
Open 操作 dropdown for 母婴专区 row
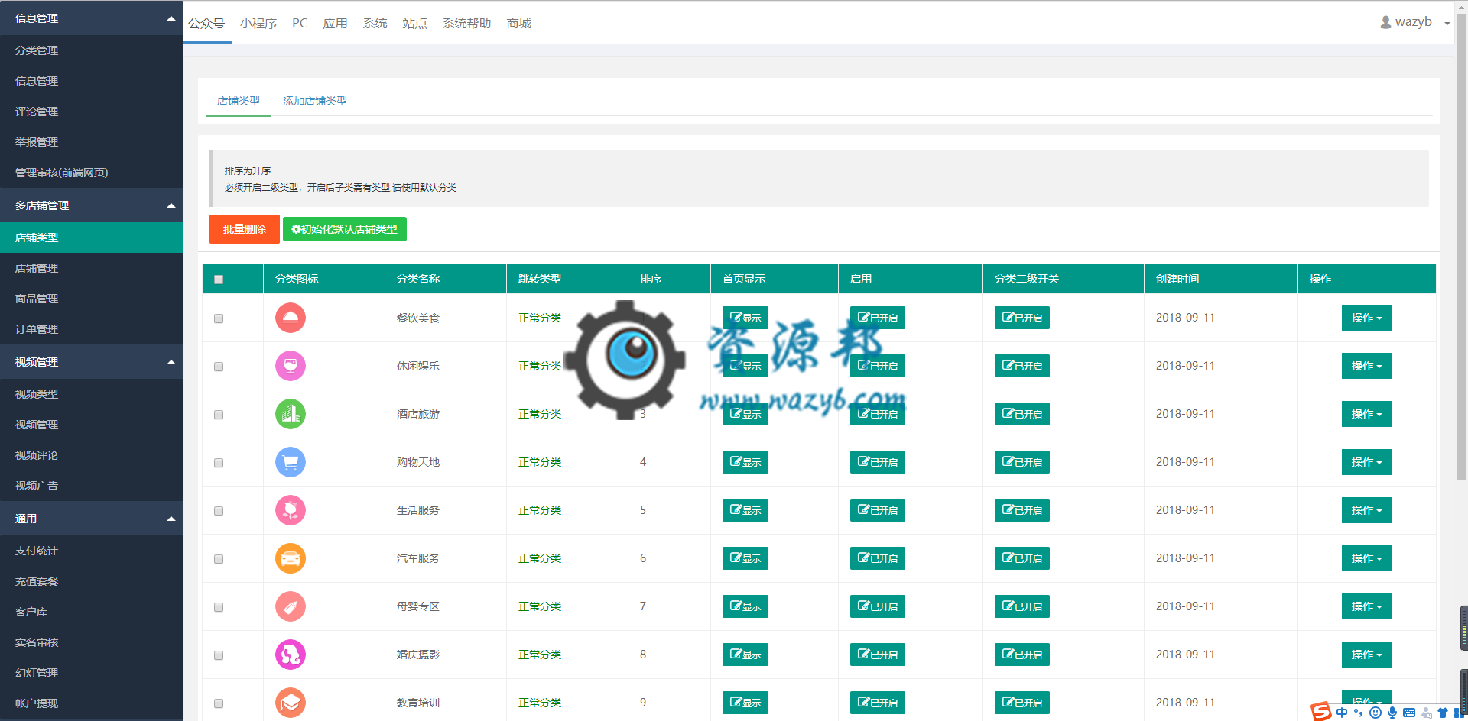(1367, 606)
